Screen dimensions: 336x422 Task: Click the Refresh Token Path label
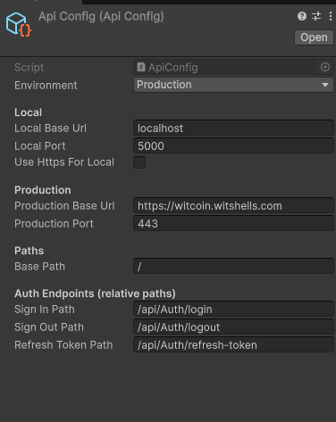tap(63, 345)
